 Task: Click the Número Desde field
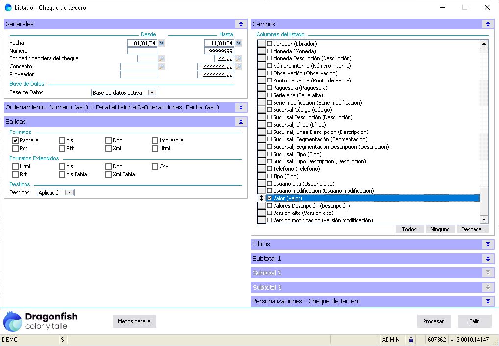[x=142, y=51]
